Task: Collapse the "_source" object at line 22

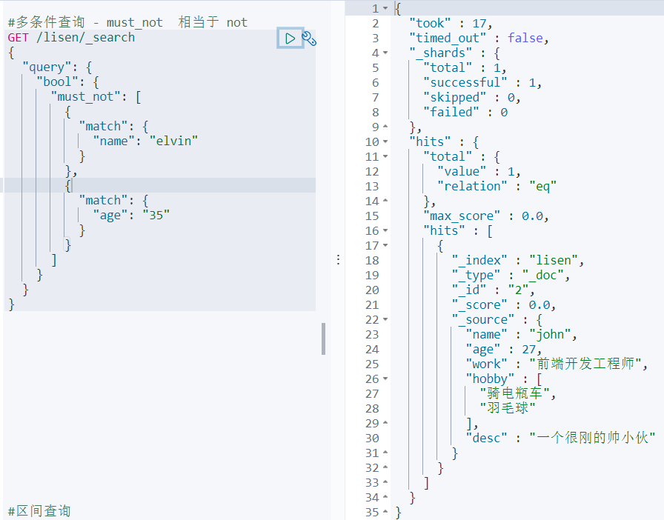Action: 385,320
